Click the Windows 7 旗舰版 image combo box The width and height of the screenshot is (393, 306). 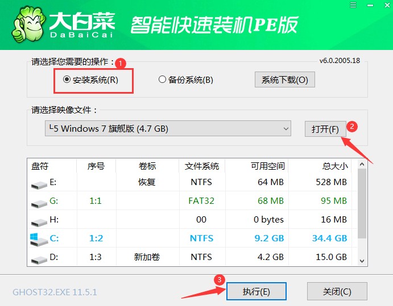click(168, 128)
